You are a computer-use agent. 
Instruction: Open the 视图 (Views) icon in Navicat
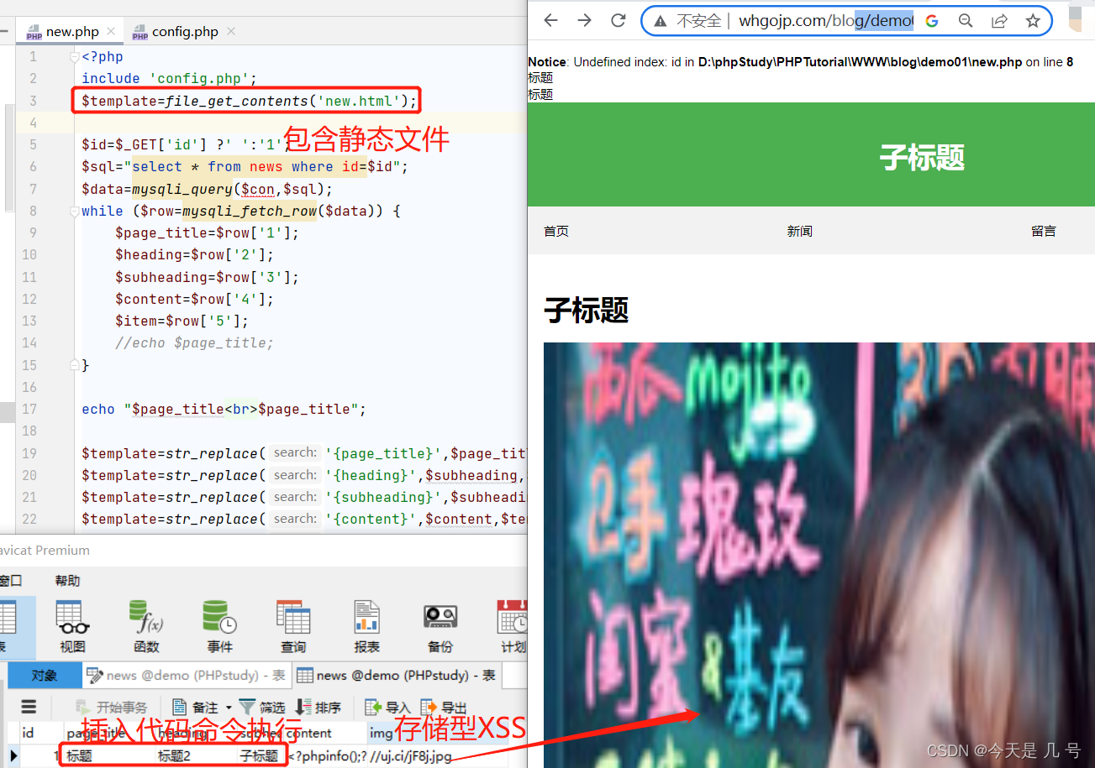72,626
